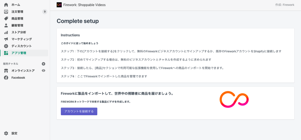Click the orders inbox icon beside 注文管理
The image size is (301, 140).
(6, 12)
